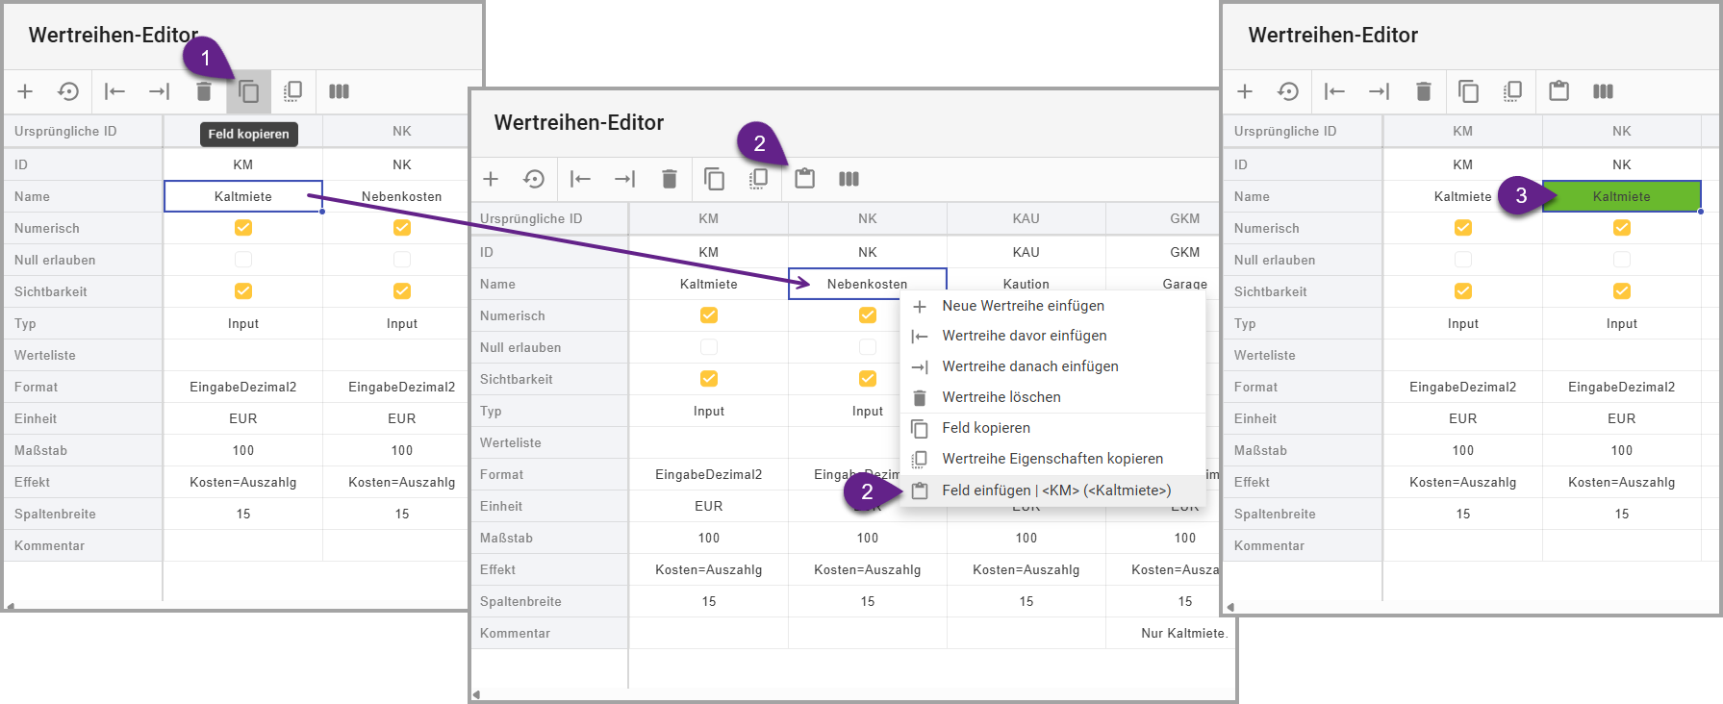Screen dimensions: 1723x704
Task: Choose 'Feld einfügen | <KM>' menu entry
Action: 1052,490
